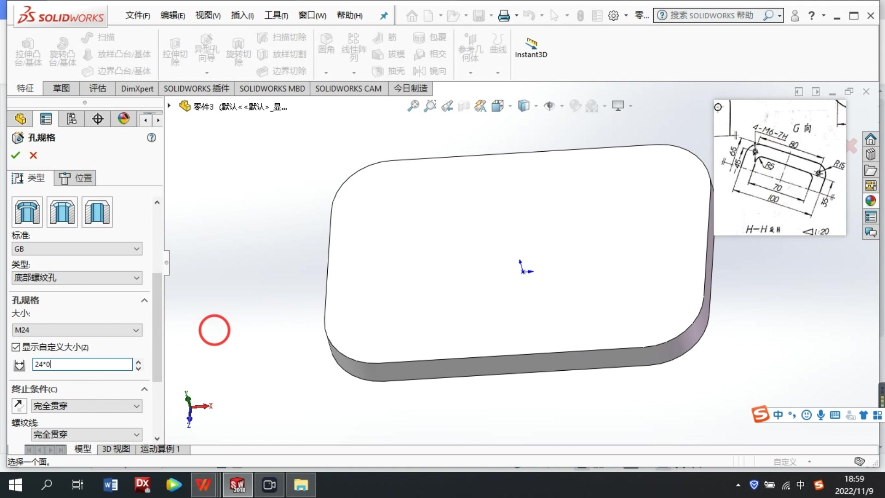885x498 pixels.
Task: Open the M24 size dropdown
Action: tap(77, 330)
